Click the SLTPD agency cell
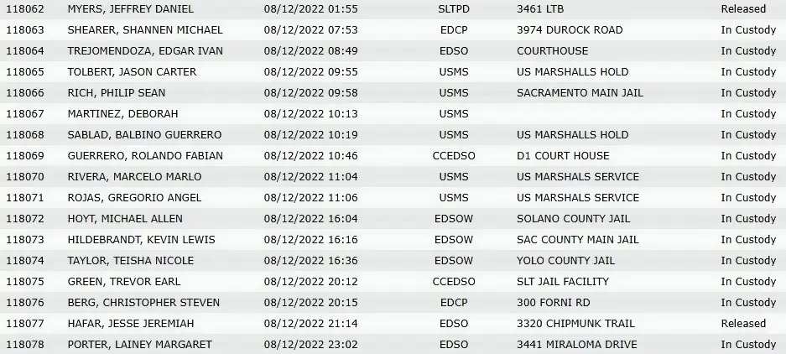 (454, 9)
